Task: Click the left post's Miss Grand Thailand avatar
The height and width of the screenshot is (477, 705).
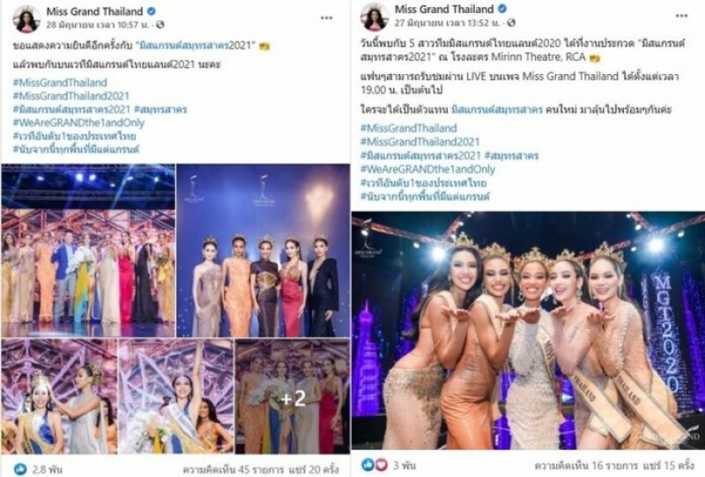Action: click(26, 18)
